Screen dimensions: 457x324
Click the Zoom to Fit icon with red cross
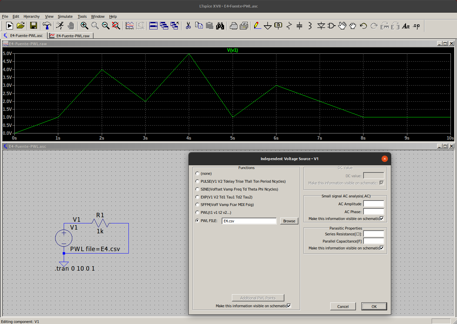[x=116, y=26]
